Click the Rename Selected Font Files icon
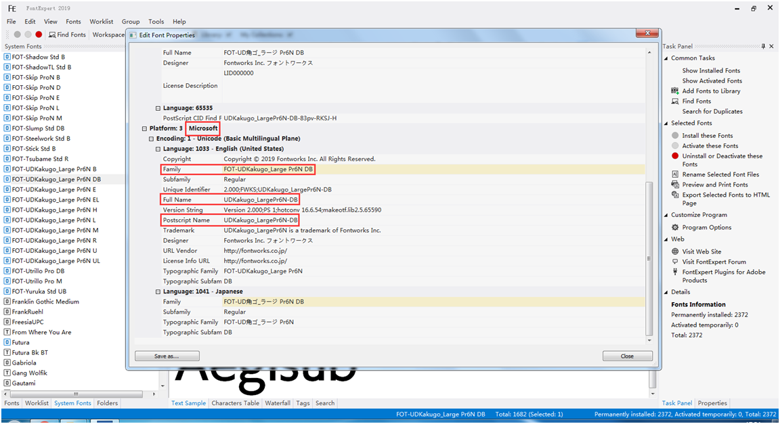The width and height of the screenshot is (780, 424). point(675,174)
